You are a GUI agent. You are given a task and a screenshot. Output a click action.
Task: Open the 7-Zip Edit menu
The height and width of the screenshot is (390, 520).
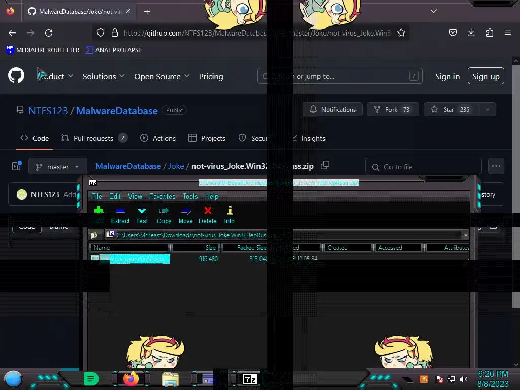click(115, 196)
